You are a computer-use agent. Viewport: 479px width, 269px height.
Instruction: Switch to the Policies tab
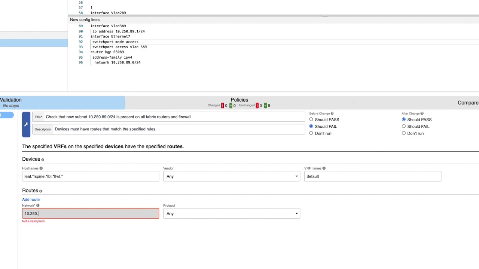(239, 103)
